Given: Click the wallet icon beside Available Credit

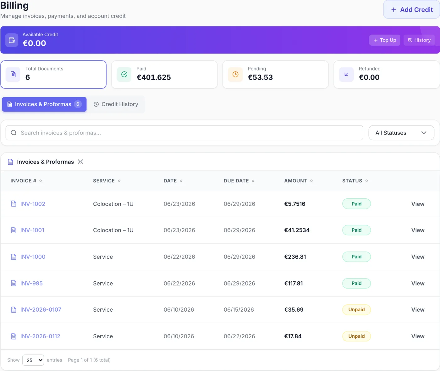Looking at the screenshot, I should [x=12, y=40].
